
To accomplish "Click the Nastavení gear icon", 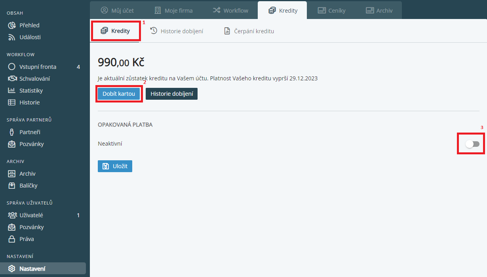I will coord(12,269).
